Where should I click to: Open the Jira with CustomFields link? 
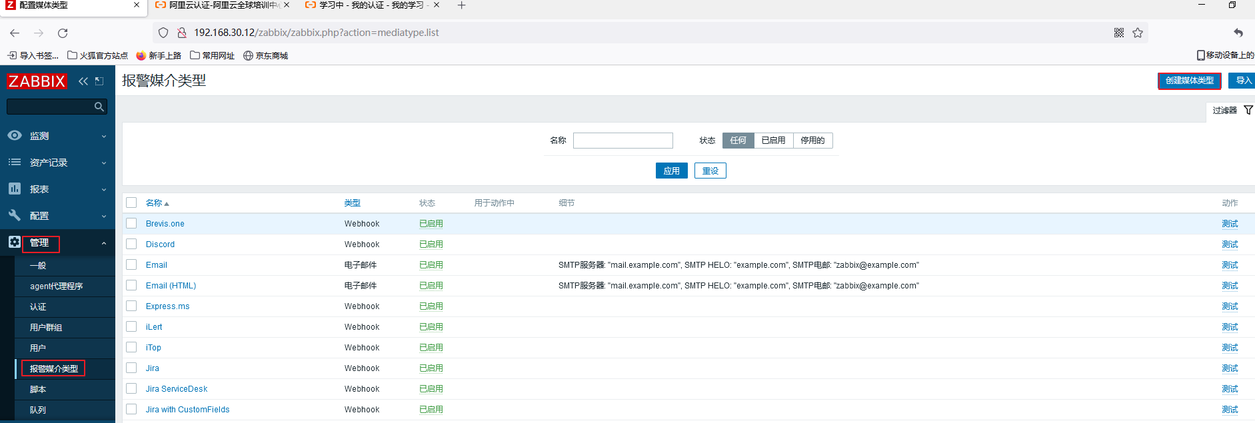click(x=187, y=409)
